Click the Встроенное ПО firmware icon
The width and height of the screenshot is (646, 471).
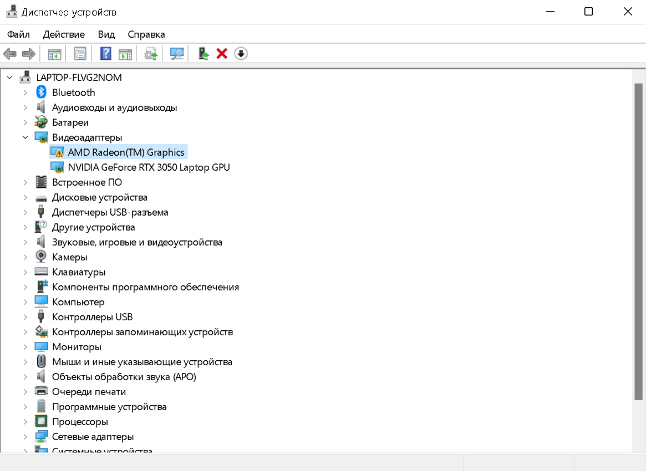tap(41, 182)
